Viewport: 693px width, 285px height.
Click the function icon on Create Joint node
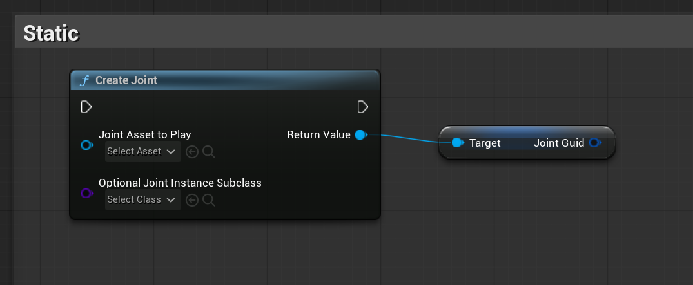pos(84,80)
